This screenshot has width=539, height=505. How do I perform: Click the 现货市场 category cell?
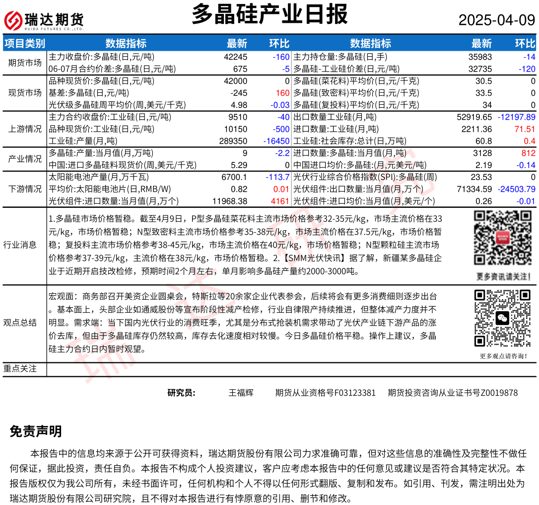tap(25, 92)
